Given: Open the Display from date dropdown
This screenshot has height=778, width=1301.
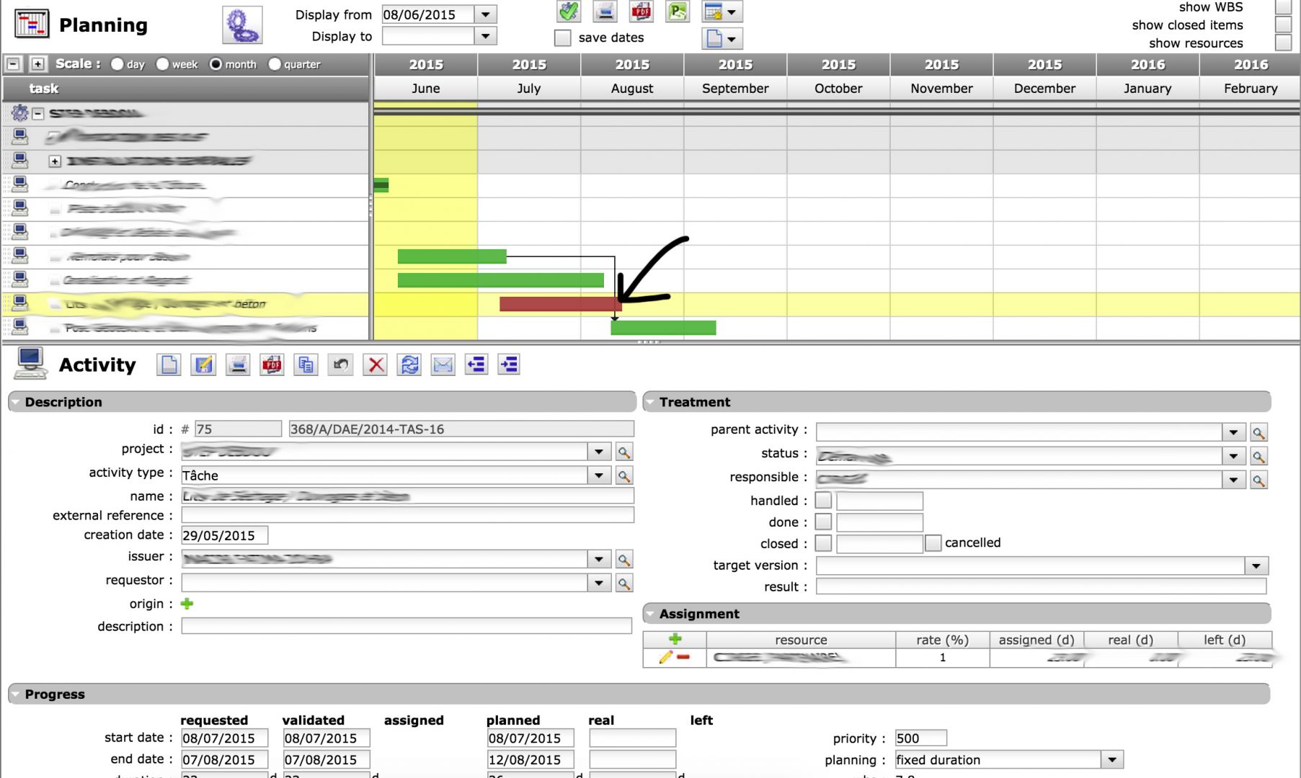Looking at the screenshot, I should 486,14.
